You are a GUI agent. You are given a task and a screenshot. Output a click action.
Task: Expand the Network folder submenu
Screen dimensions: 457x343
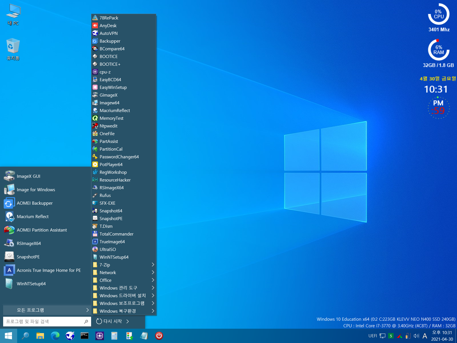[124, 273]
